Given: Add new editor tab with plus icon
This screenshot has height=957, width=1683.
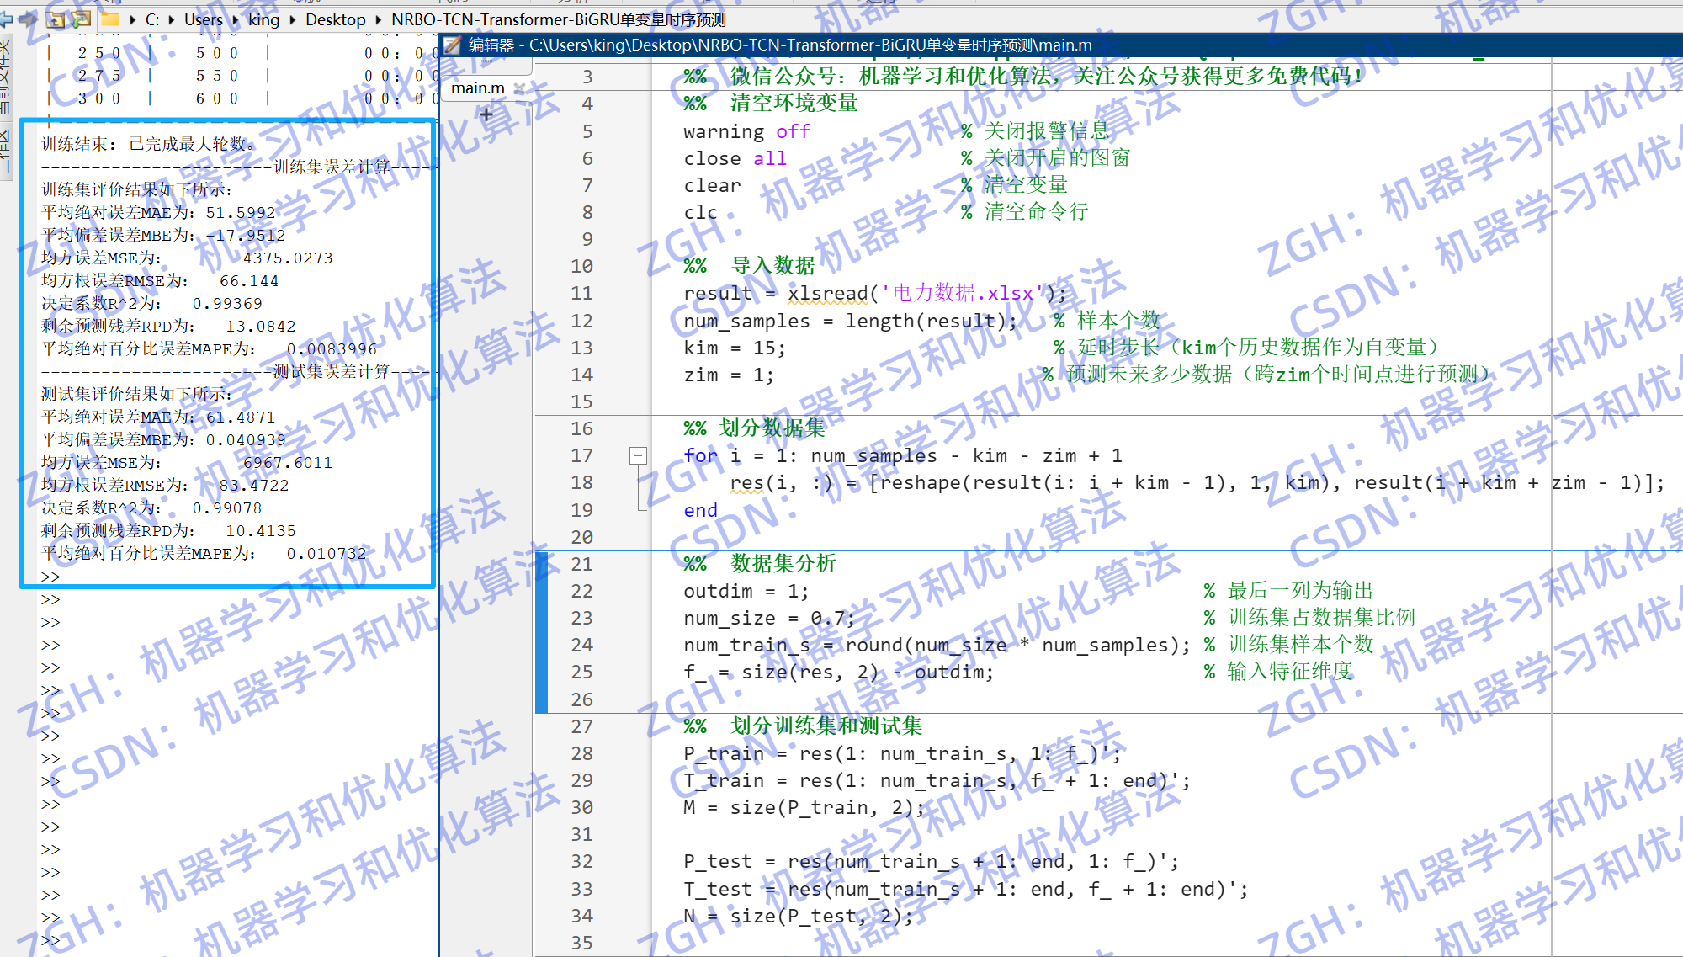Looking at the screenshot, I should (486, 114).
